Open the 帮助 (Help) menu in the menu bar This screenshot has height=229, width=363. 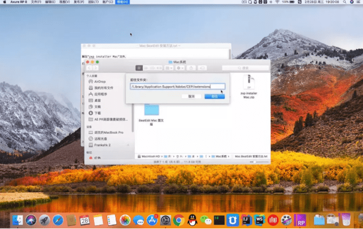[122, 2]
